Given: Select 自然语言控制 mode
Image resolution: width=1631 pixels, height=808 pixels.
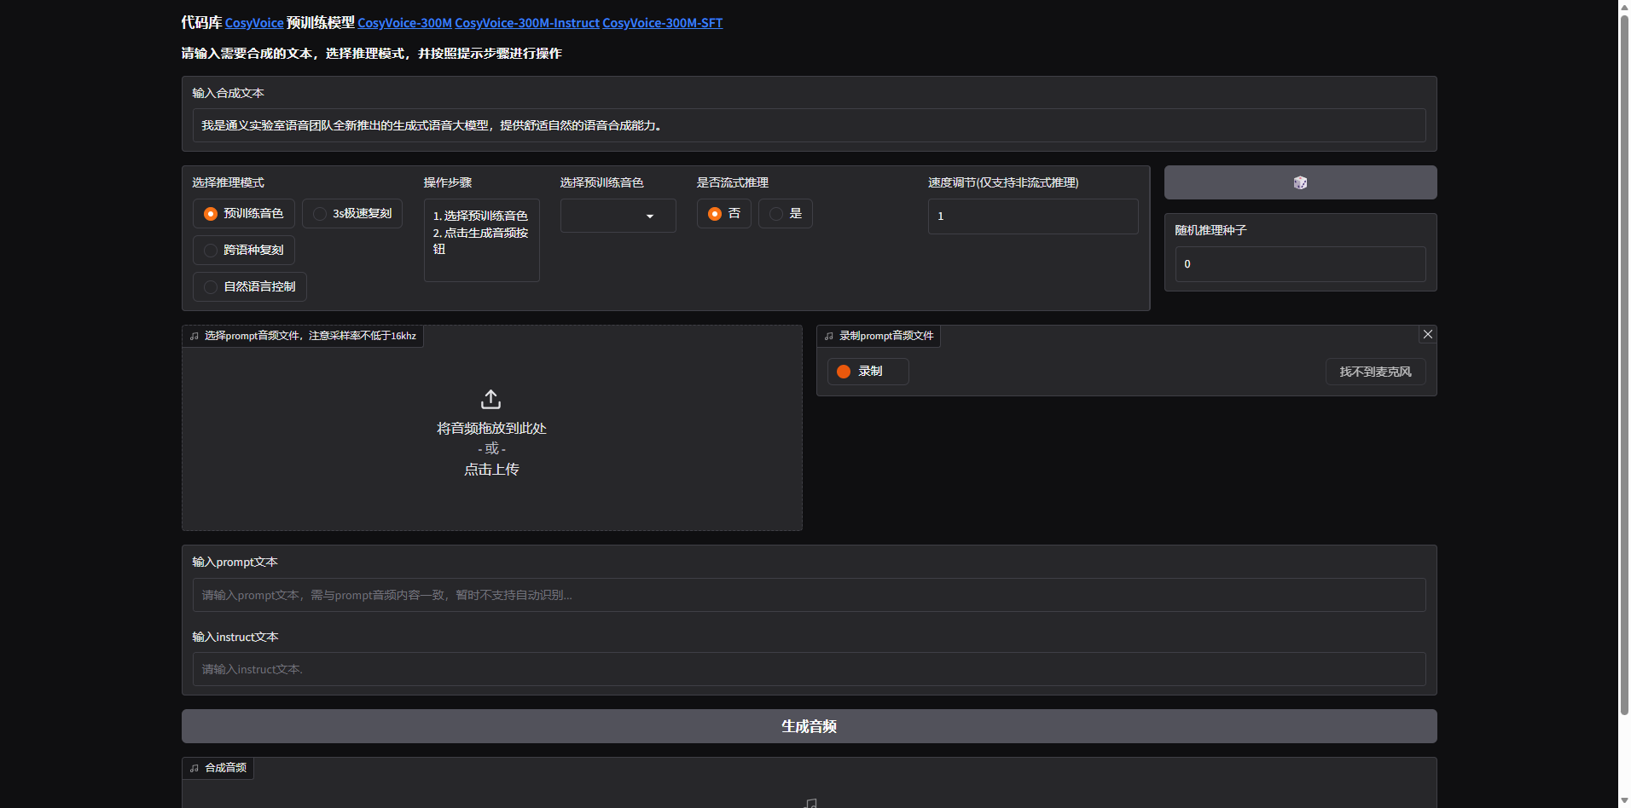Looking at the screenshot, I should coord(211,287).
